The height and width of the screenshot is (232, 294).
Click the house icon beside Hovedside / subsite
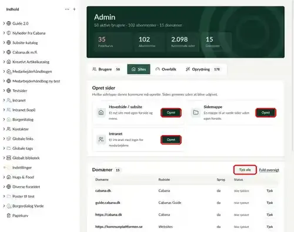point(101,113)
